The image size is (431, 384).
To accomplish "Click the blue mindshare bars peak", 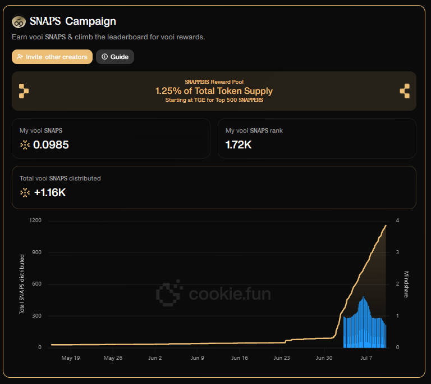I will click(x=364, y=298).
